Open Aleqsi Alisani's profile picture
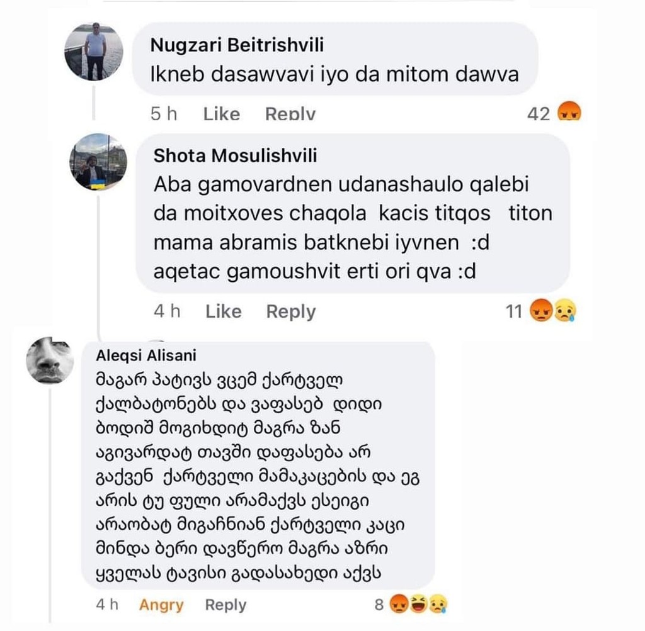 coord(50,360)
